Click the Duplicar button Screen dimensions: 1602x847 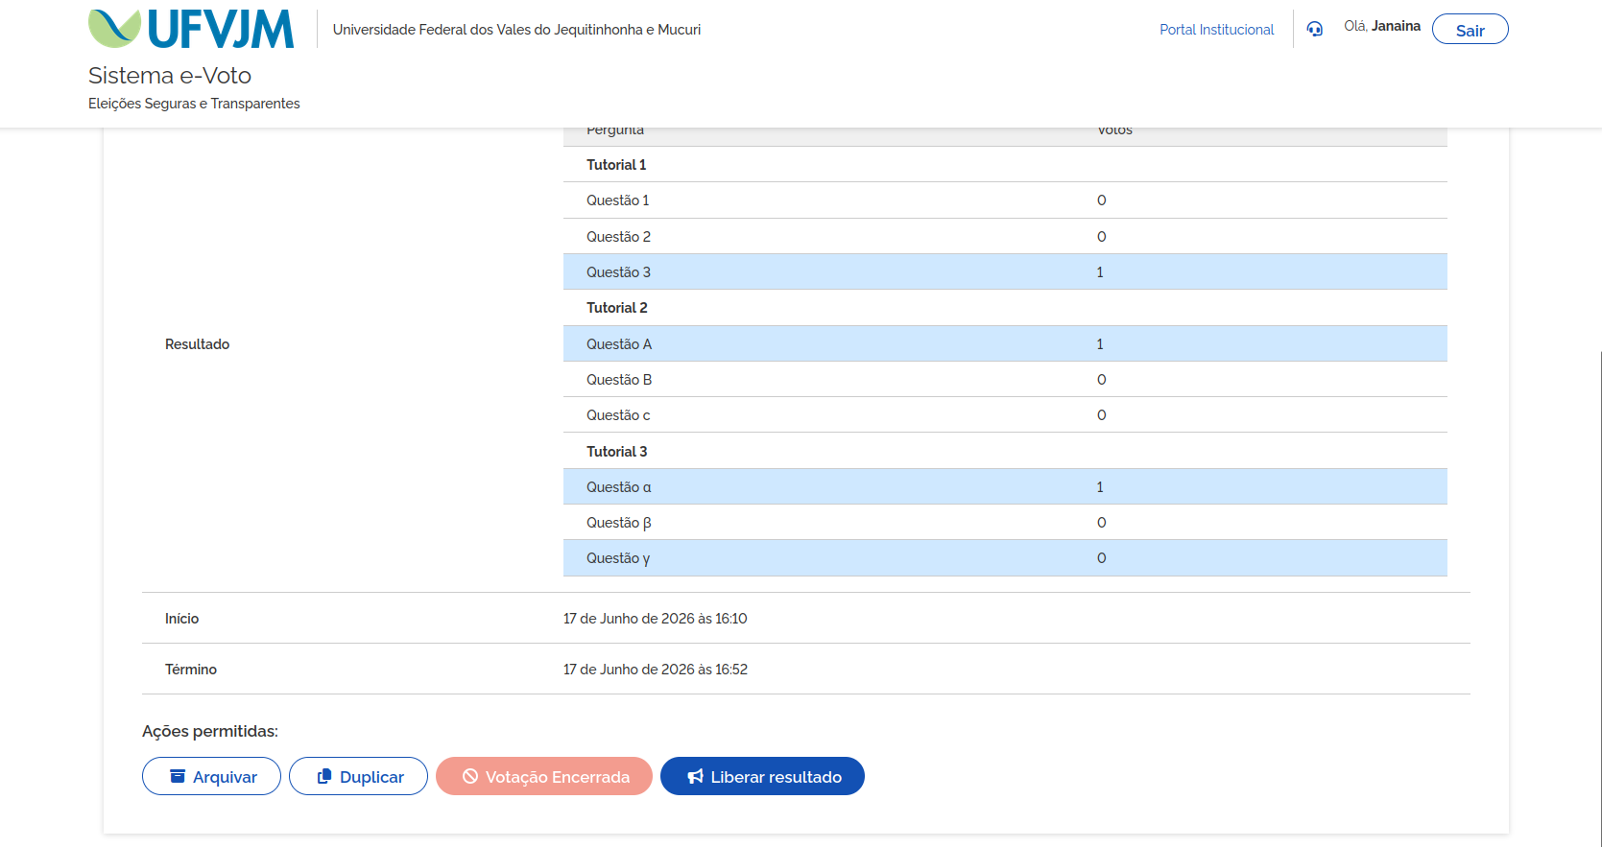(x=358, y=776)
